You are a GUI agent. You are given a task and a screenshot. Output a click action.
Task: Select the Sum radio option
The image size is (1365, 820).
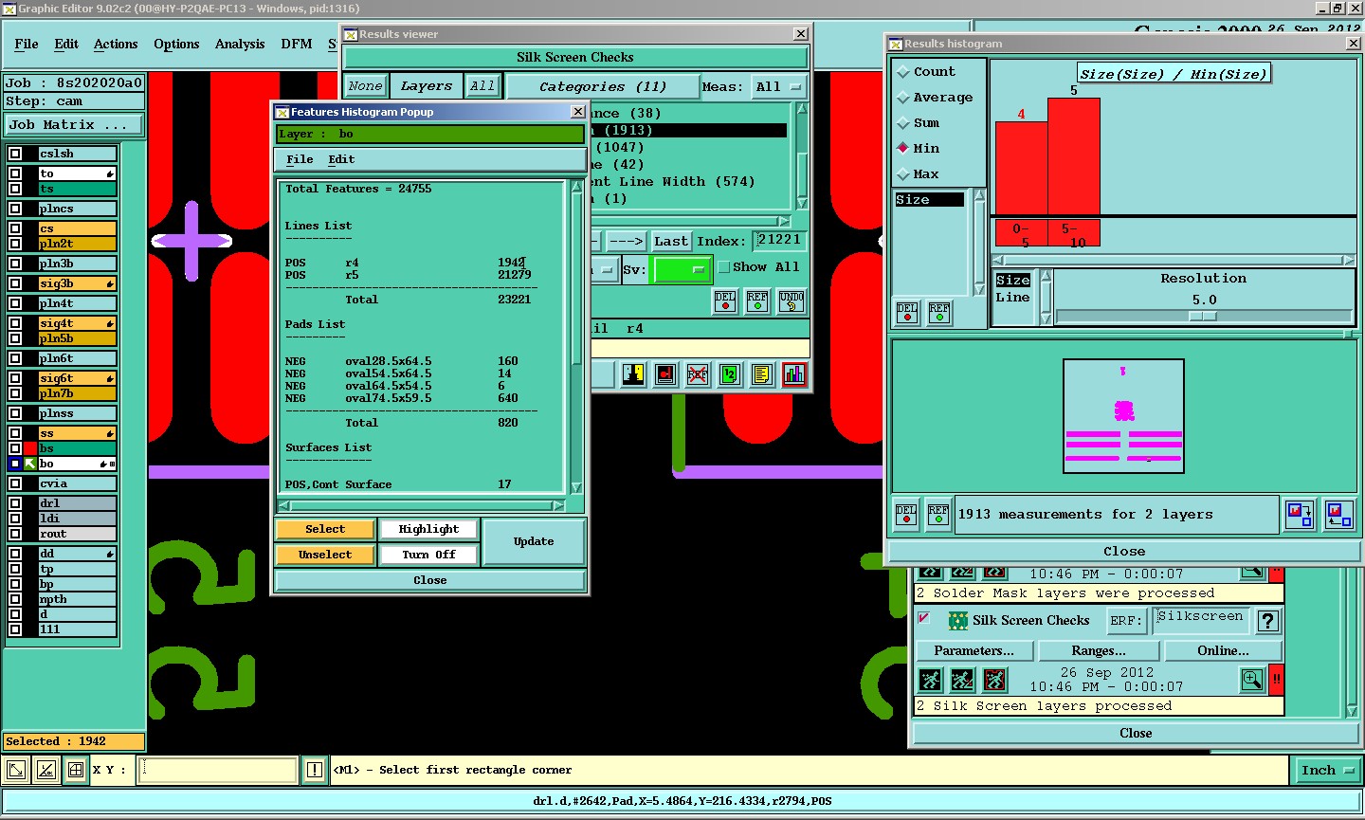[x=903, y=123]
